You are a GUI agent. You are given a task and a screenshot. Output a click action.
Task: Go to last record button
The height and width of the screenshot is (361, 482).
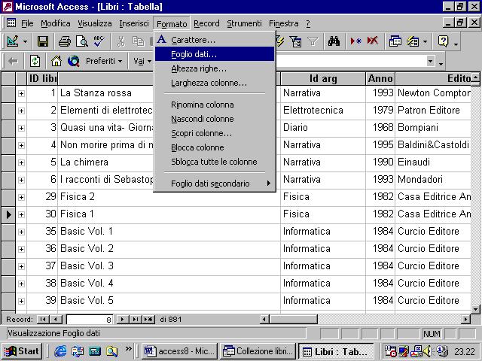pos(136,319)
